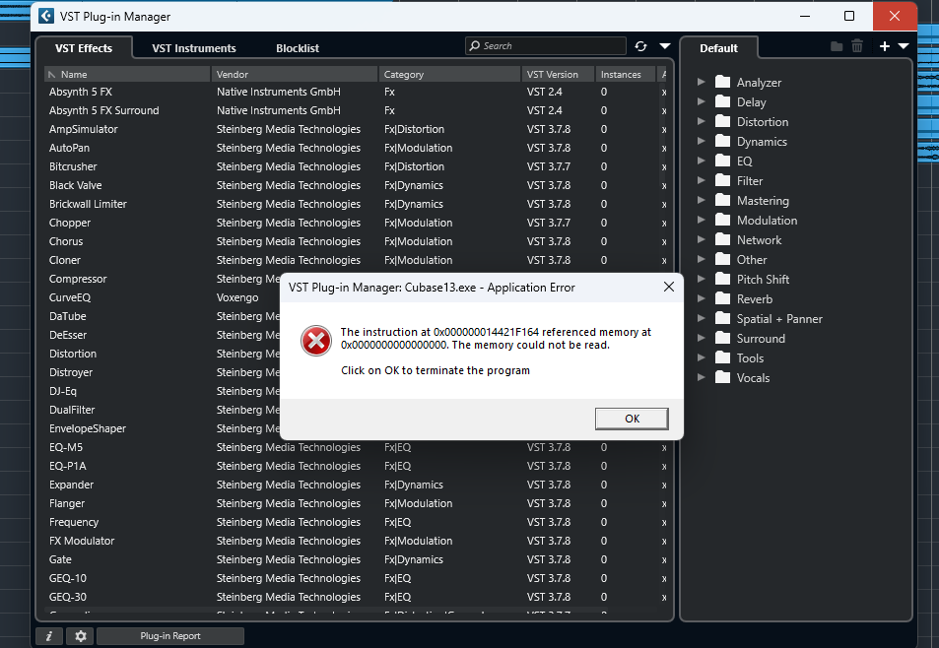Click the sort icon in the Name column header
Image resolution: width=939 pixels, height=648 pixels.
(52, 74)
